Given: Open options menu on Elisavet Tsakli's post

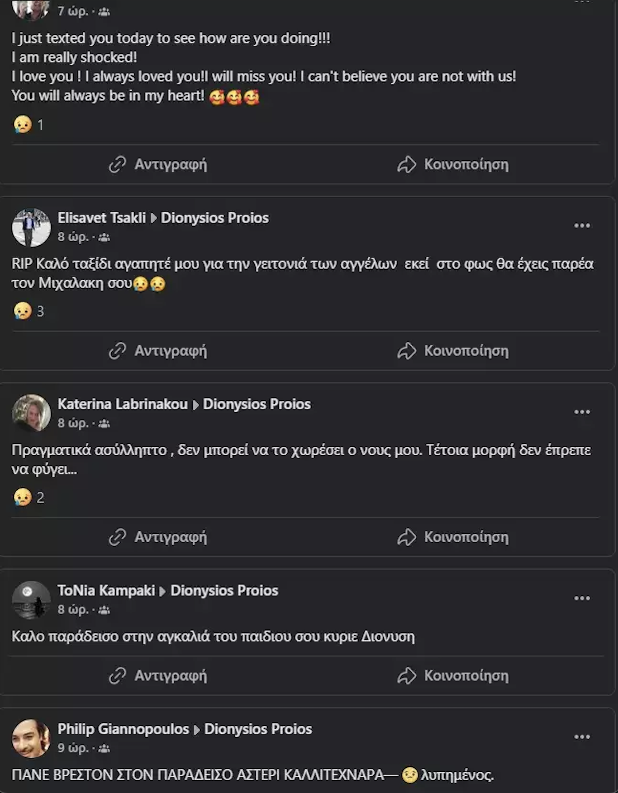Looking at the screenshot, I should click(582, 226).
